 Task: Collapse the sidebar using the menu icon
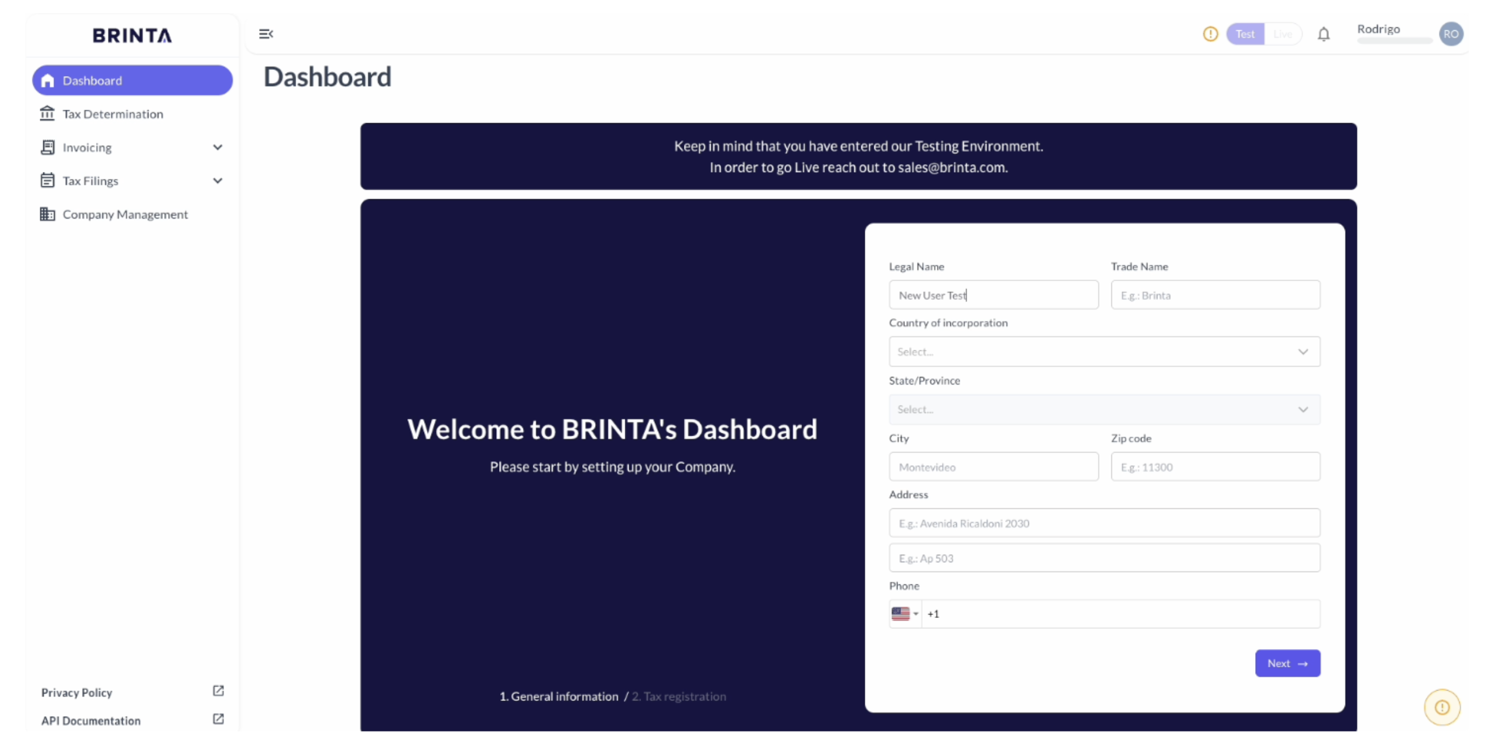tap(265, 34)
